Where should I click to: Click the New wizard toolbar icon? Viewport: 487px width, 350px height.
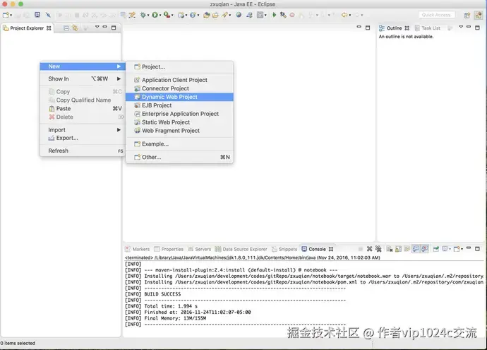pyautogui.click(x=6, y=15)
